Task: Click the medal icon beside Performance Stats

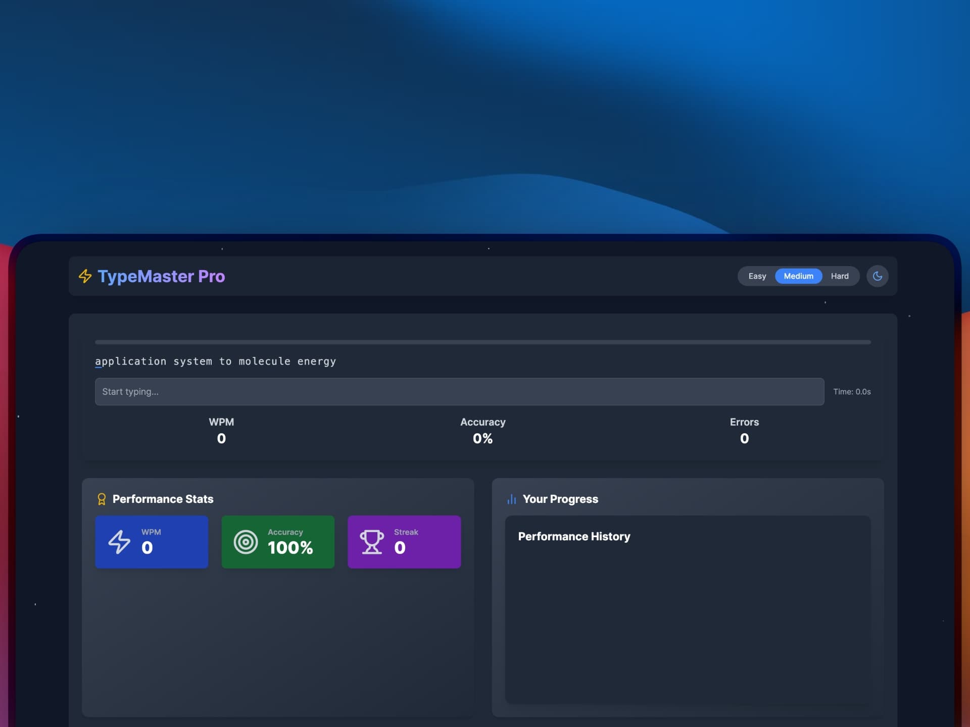Action: (x=102, y=499)
